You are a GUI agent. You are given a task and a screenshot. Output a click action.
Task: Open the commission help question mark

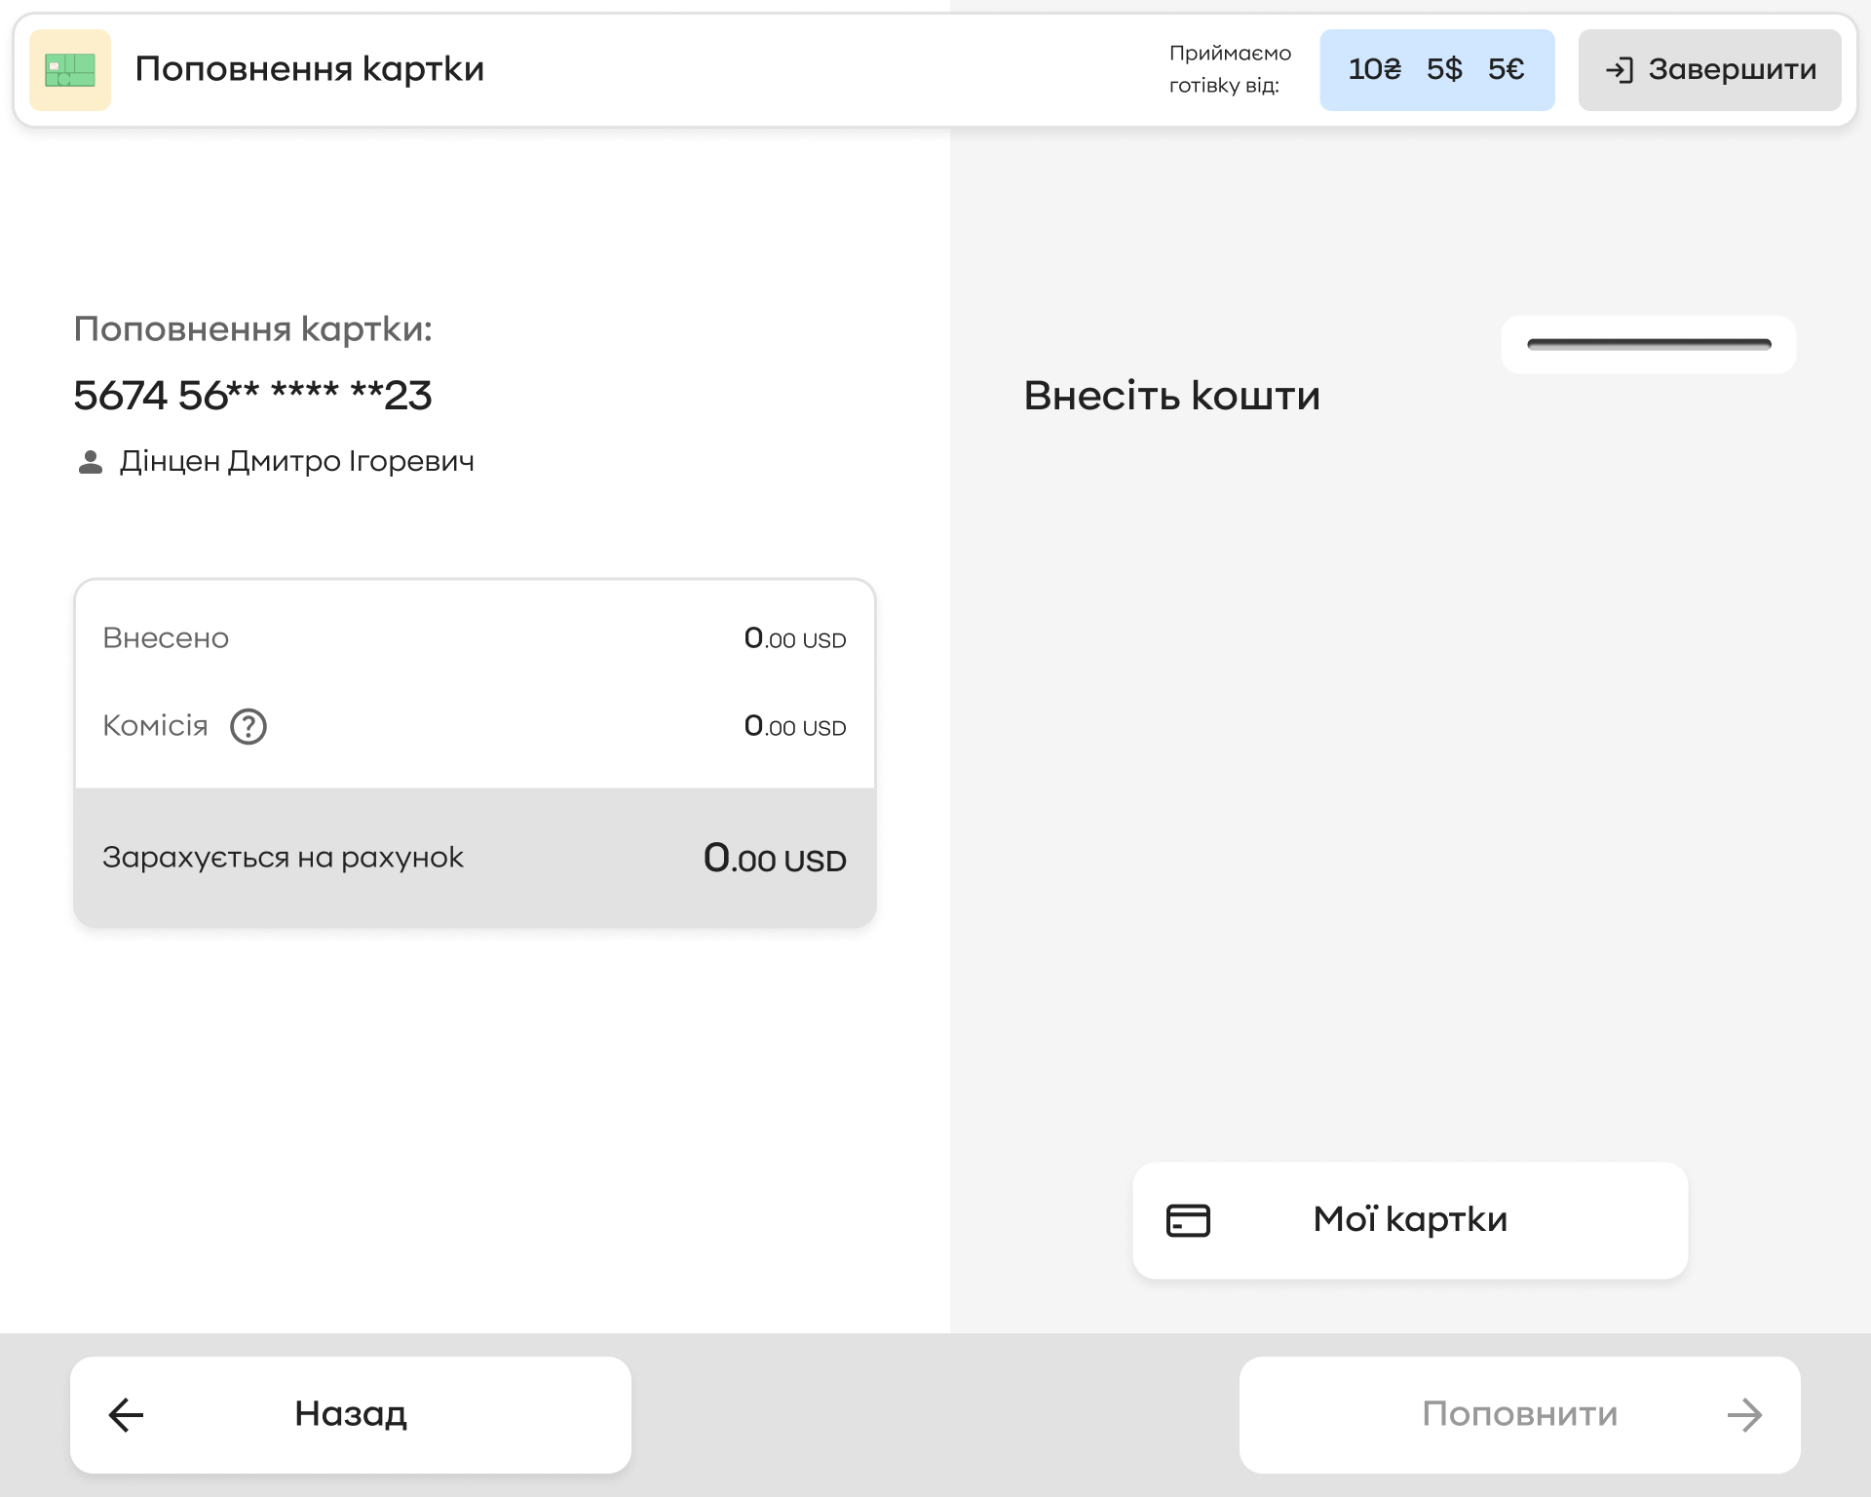[248, 726]
